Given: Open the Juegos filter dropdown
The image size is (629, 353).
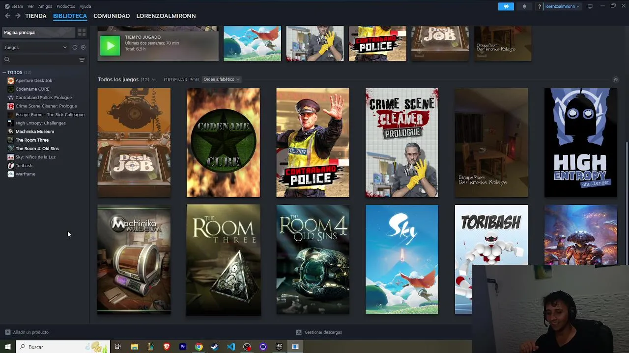Looking at the screenshot, I should 35,48.
